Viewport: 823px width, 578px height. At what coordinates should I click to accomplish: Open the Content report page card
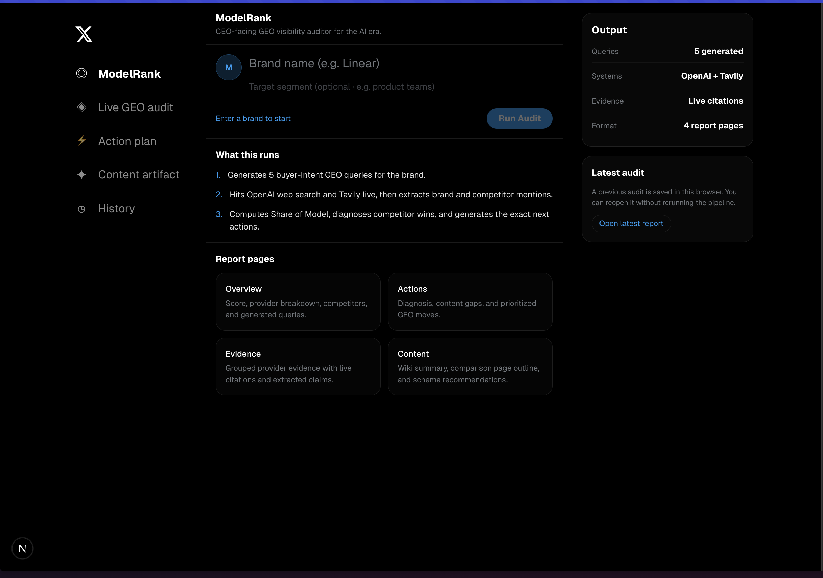coord(470,366)
